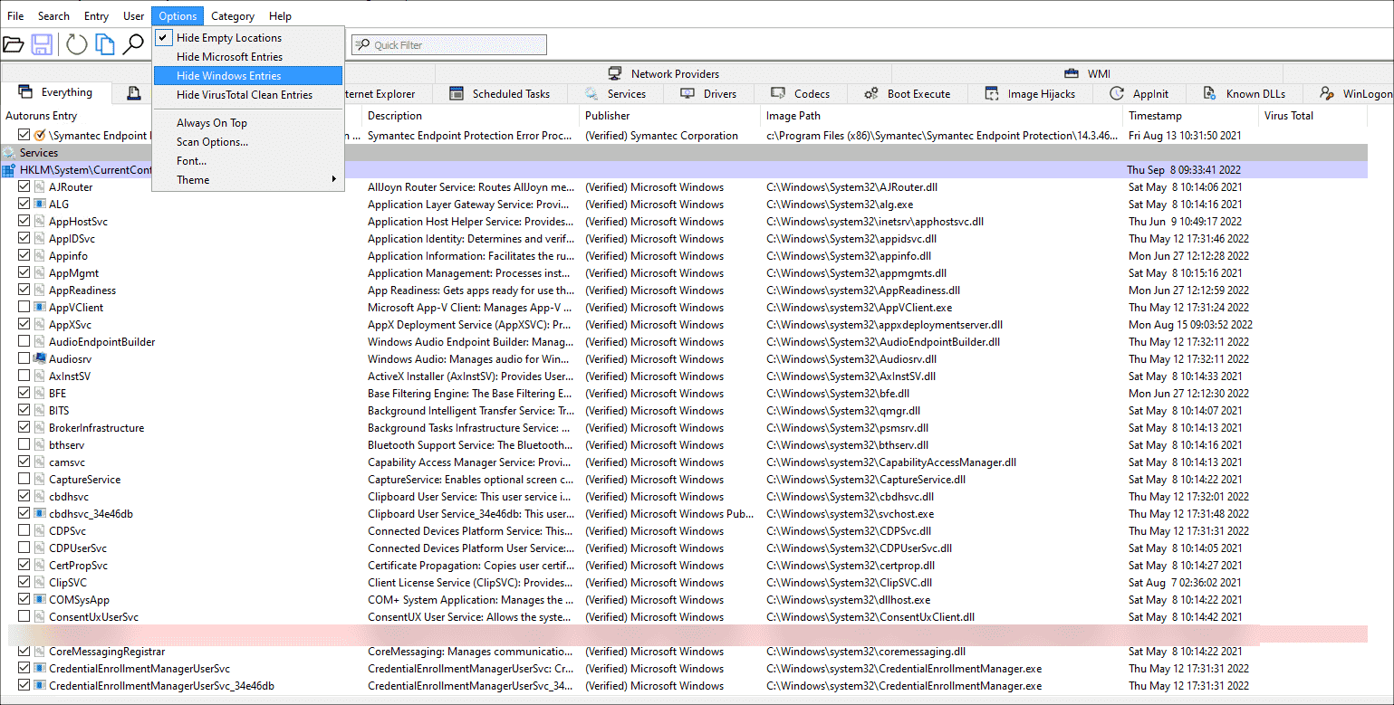Refresh the autoruns scan
The image size is (1394, 705).
coord(75,43)
